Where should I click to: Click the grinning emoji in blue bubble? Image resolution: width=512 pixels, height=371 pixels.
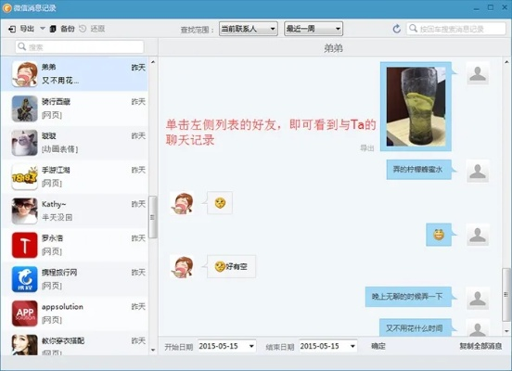pos(439,235)
